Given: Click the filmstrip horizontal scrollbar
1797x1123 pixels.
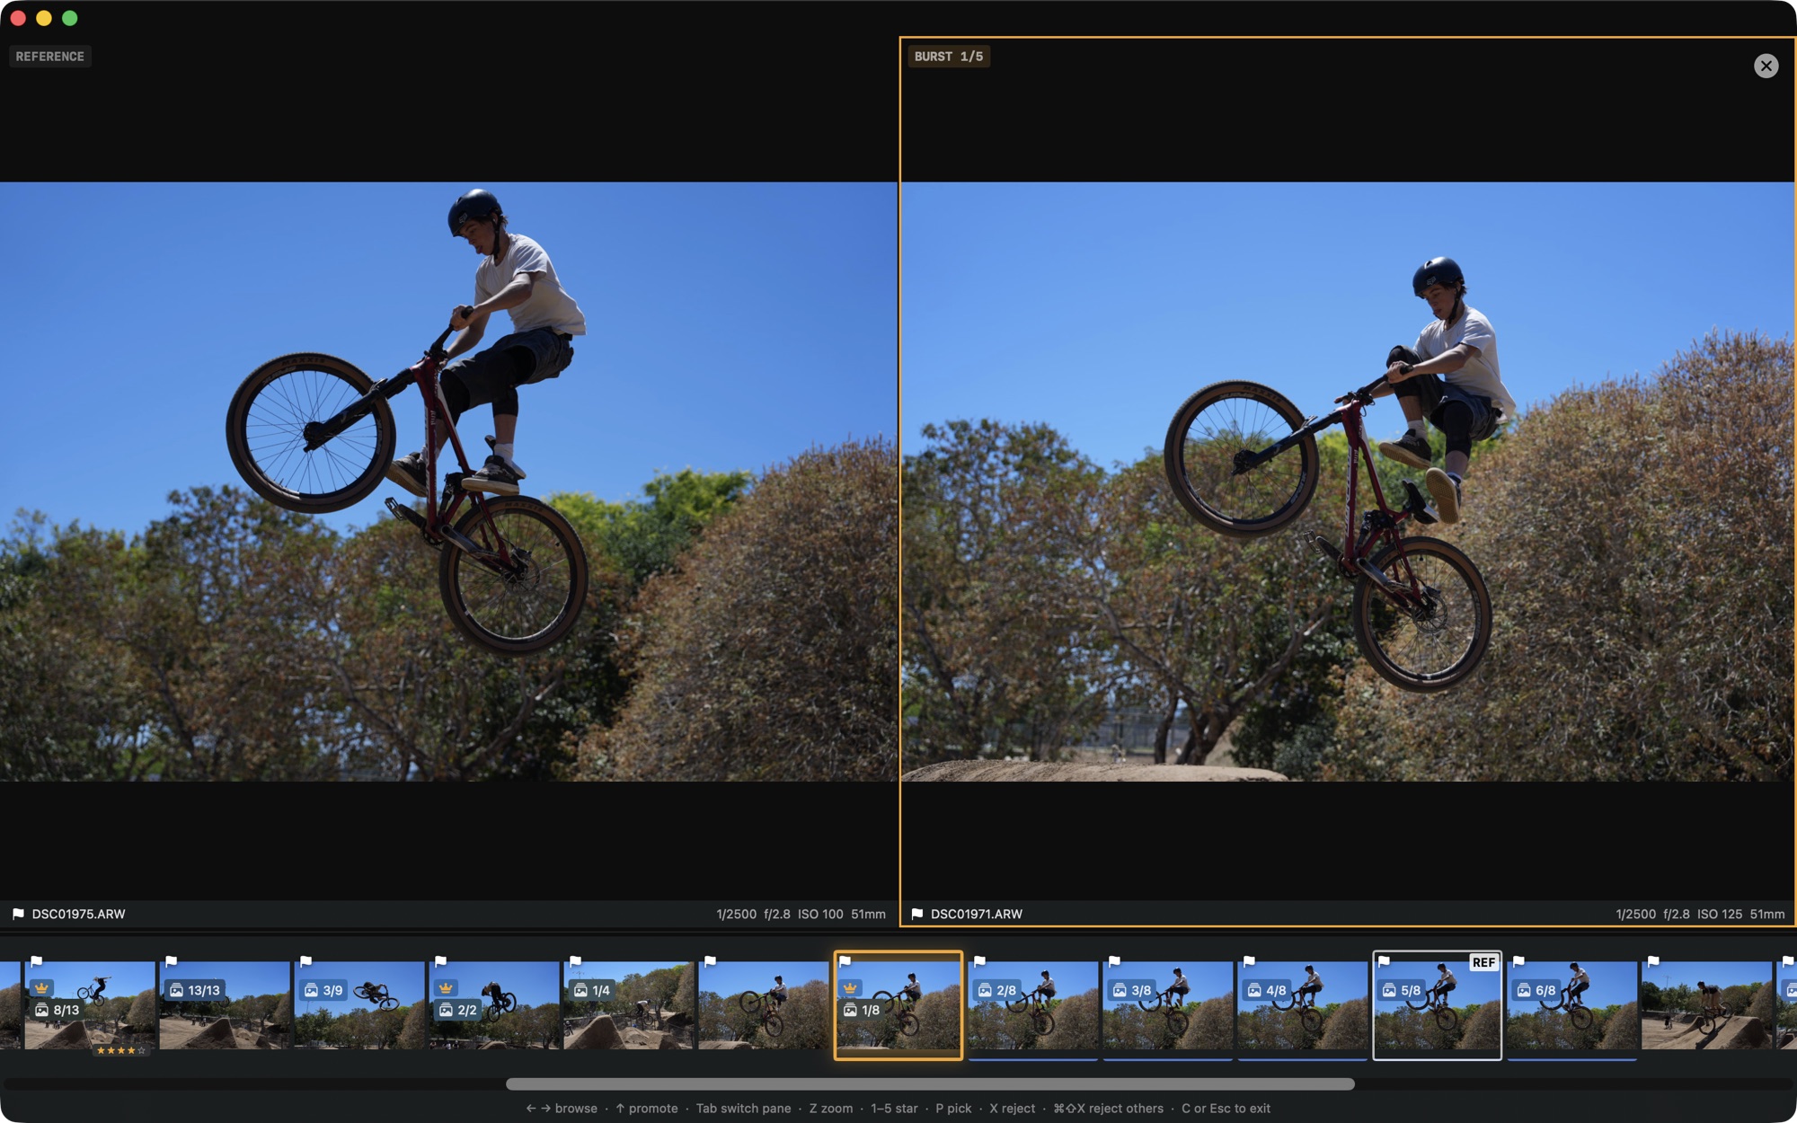Looking at the screenshot, I should tap(930, 1083).
